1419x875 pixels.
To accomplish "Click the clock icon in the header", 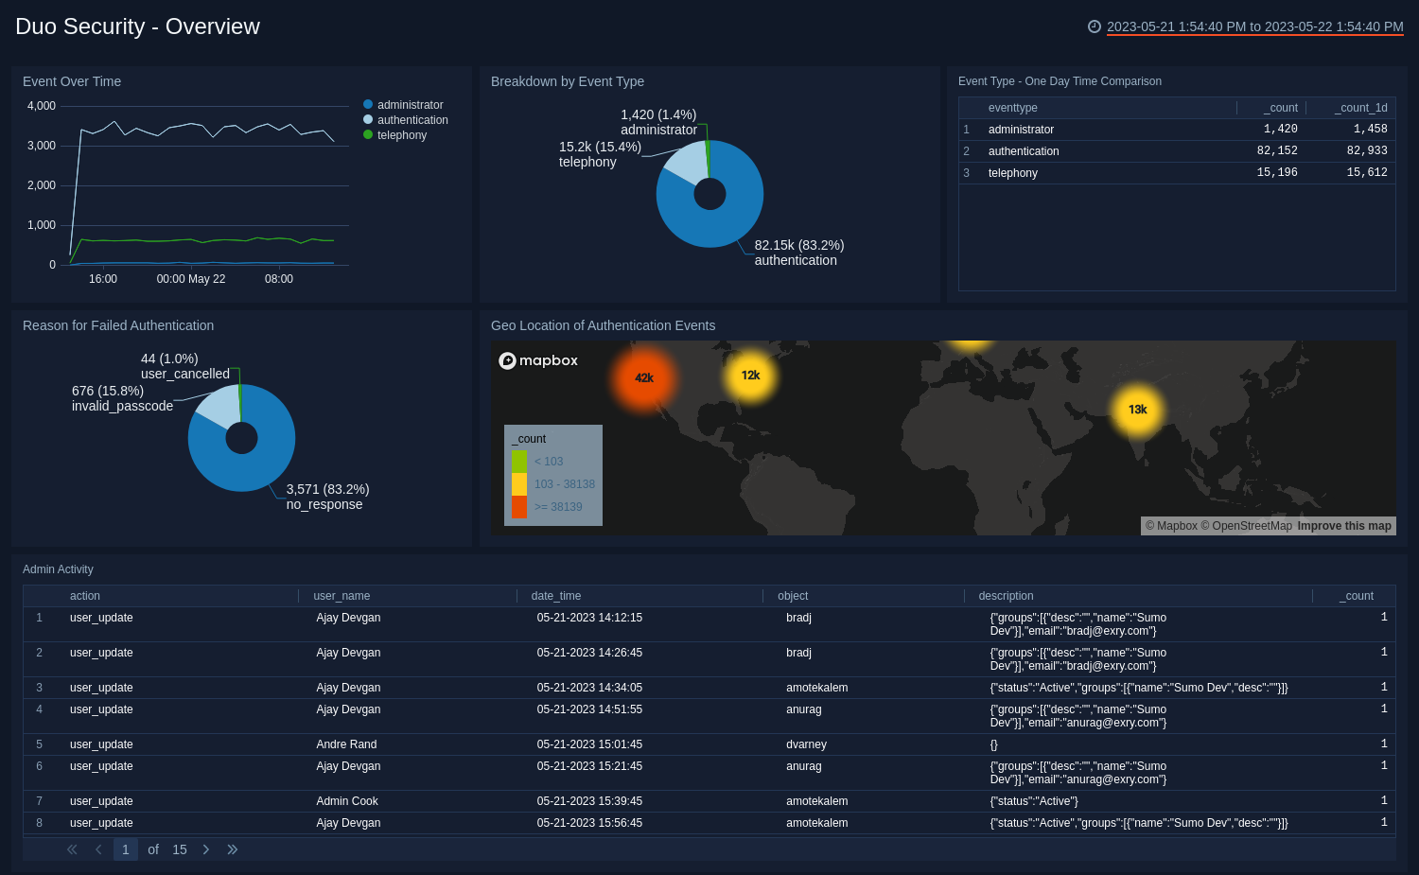I will [1095, 27].
